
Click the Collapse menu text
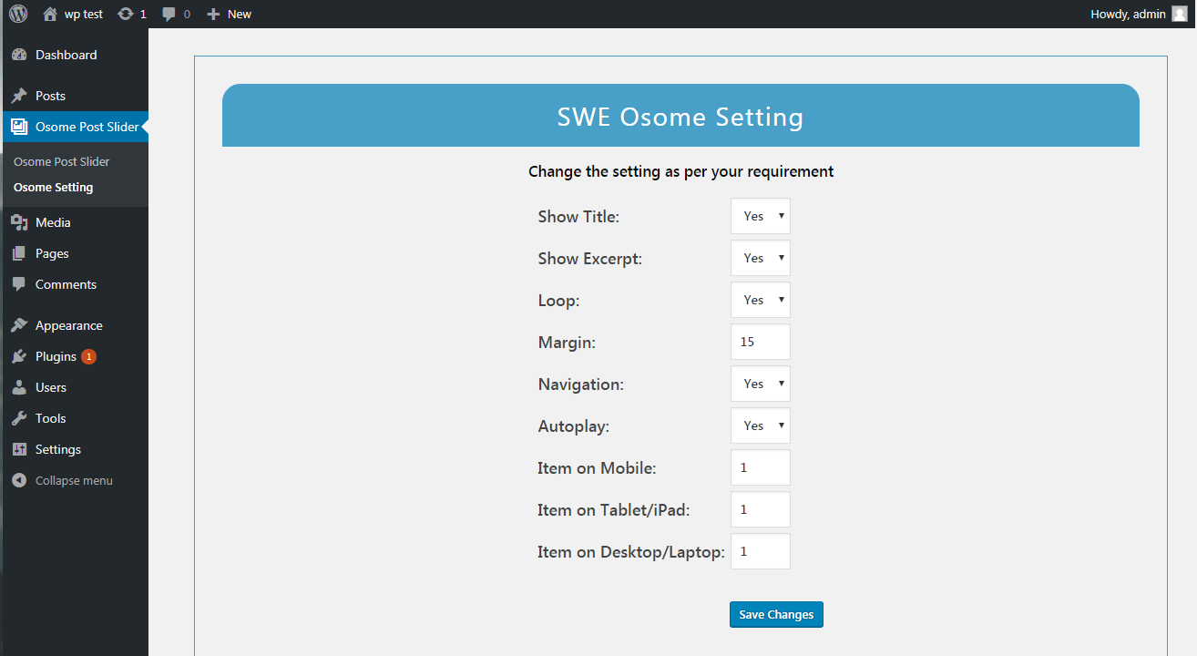coord(74,480)
